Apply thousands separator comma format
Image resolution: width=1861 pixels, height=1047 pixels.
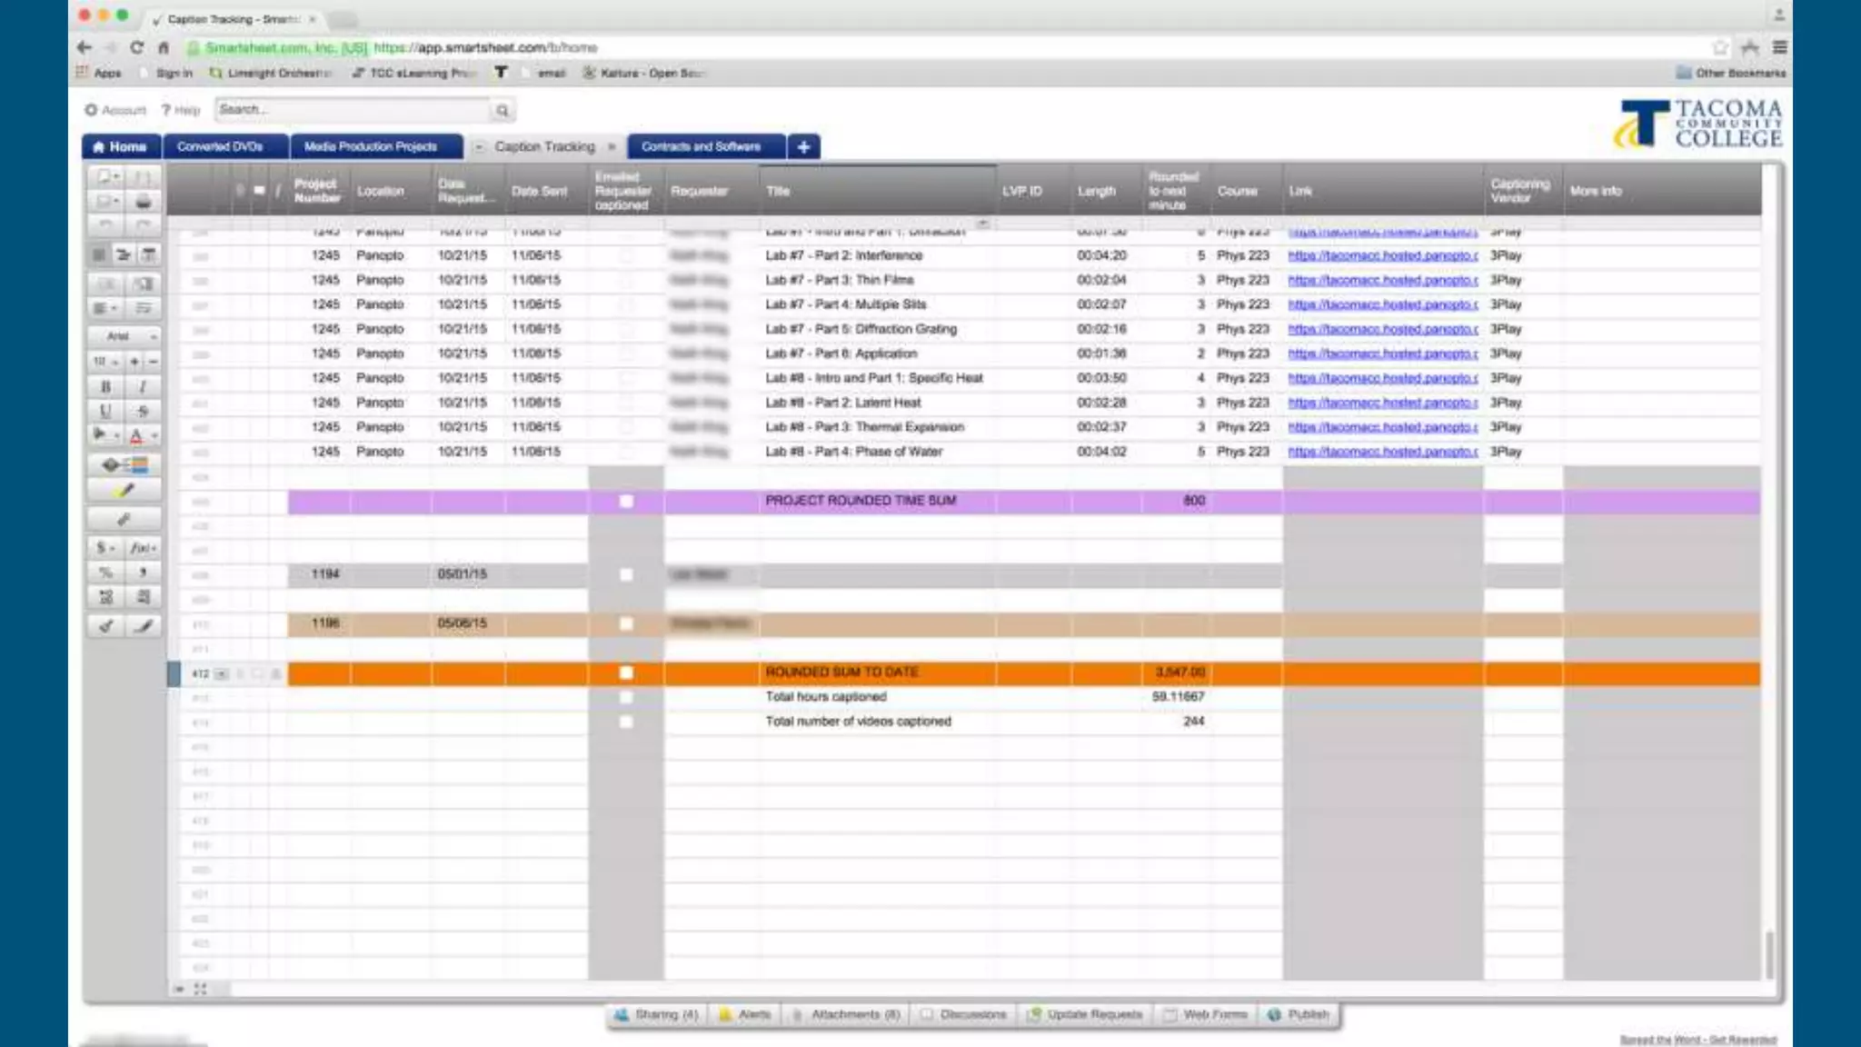click(143, 573)
